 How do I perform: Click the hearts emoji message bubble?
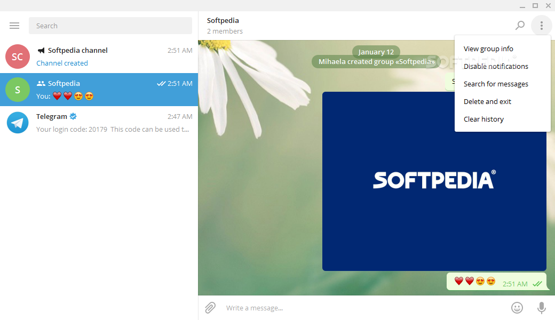click(496, 282)
